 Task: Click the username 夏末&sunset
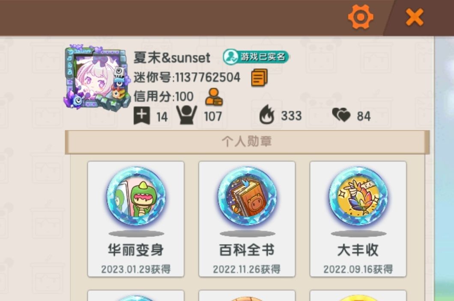pyautogui.click(x=172, y=58)
